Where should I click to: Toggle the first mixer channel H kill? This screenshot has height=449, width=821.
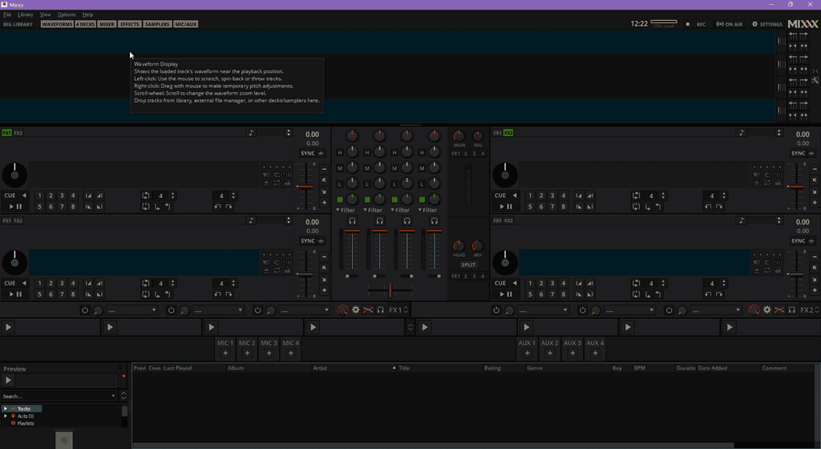click(x=340, y=153)
